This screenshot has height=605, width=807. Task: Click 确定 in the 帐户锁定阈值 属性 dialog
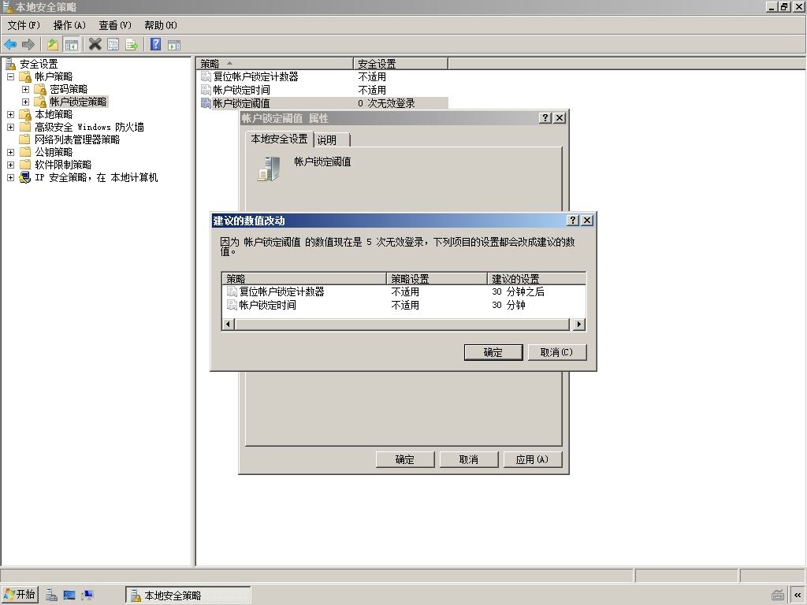pyautogui.click(x=405, y=459)
